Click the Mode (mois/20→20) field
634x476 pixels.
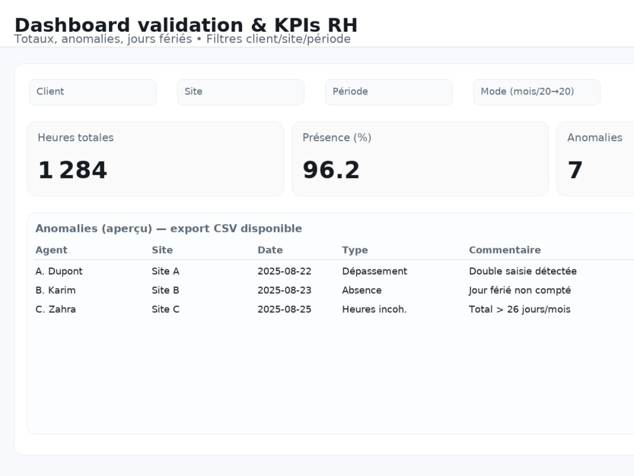pos(536,92)
